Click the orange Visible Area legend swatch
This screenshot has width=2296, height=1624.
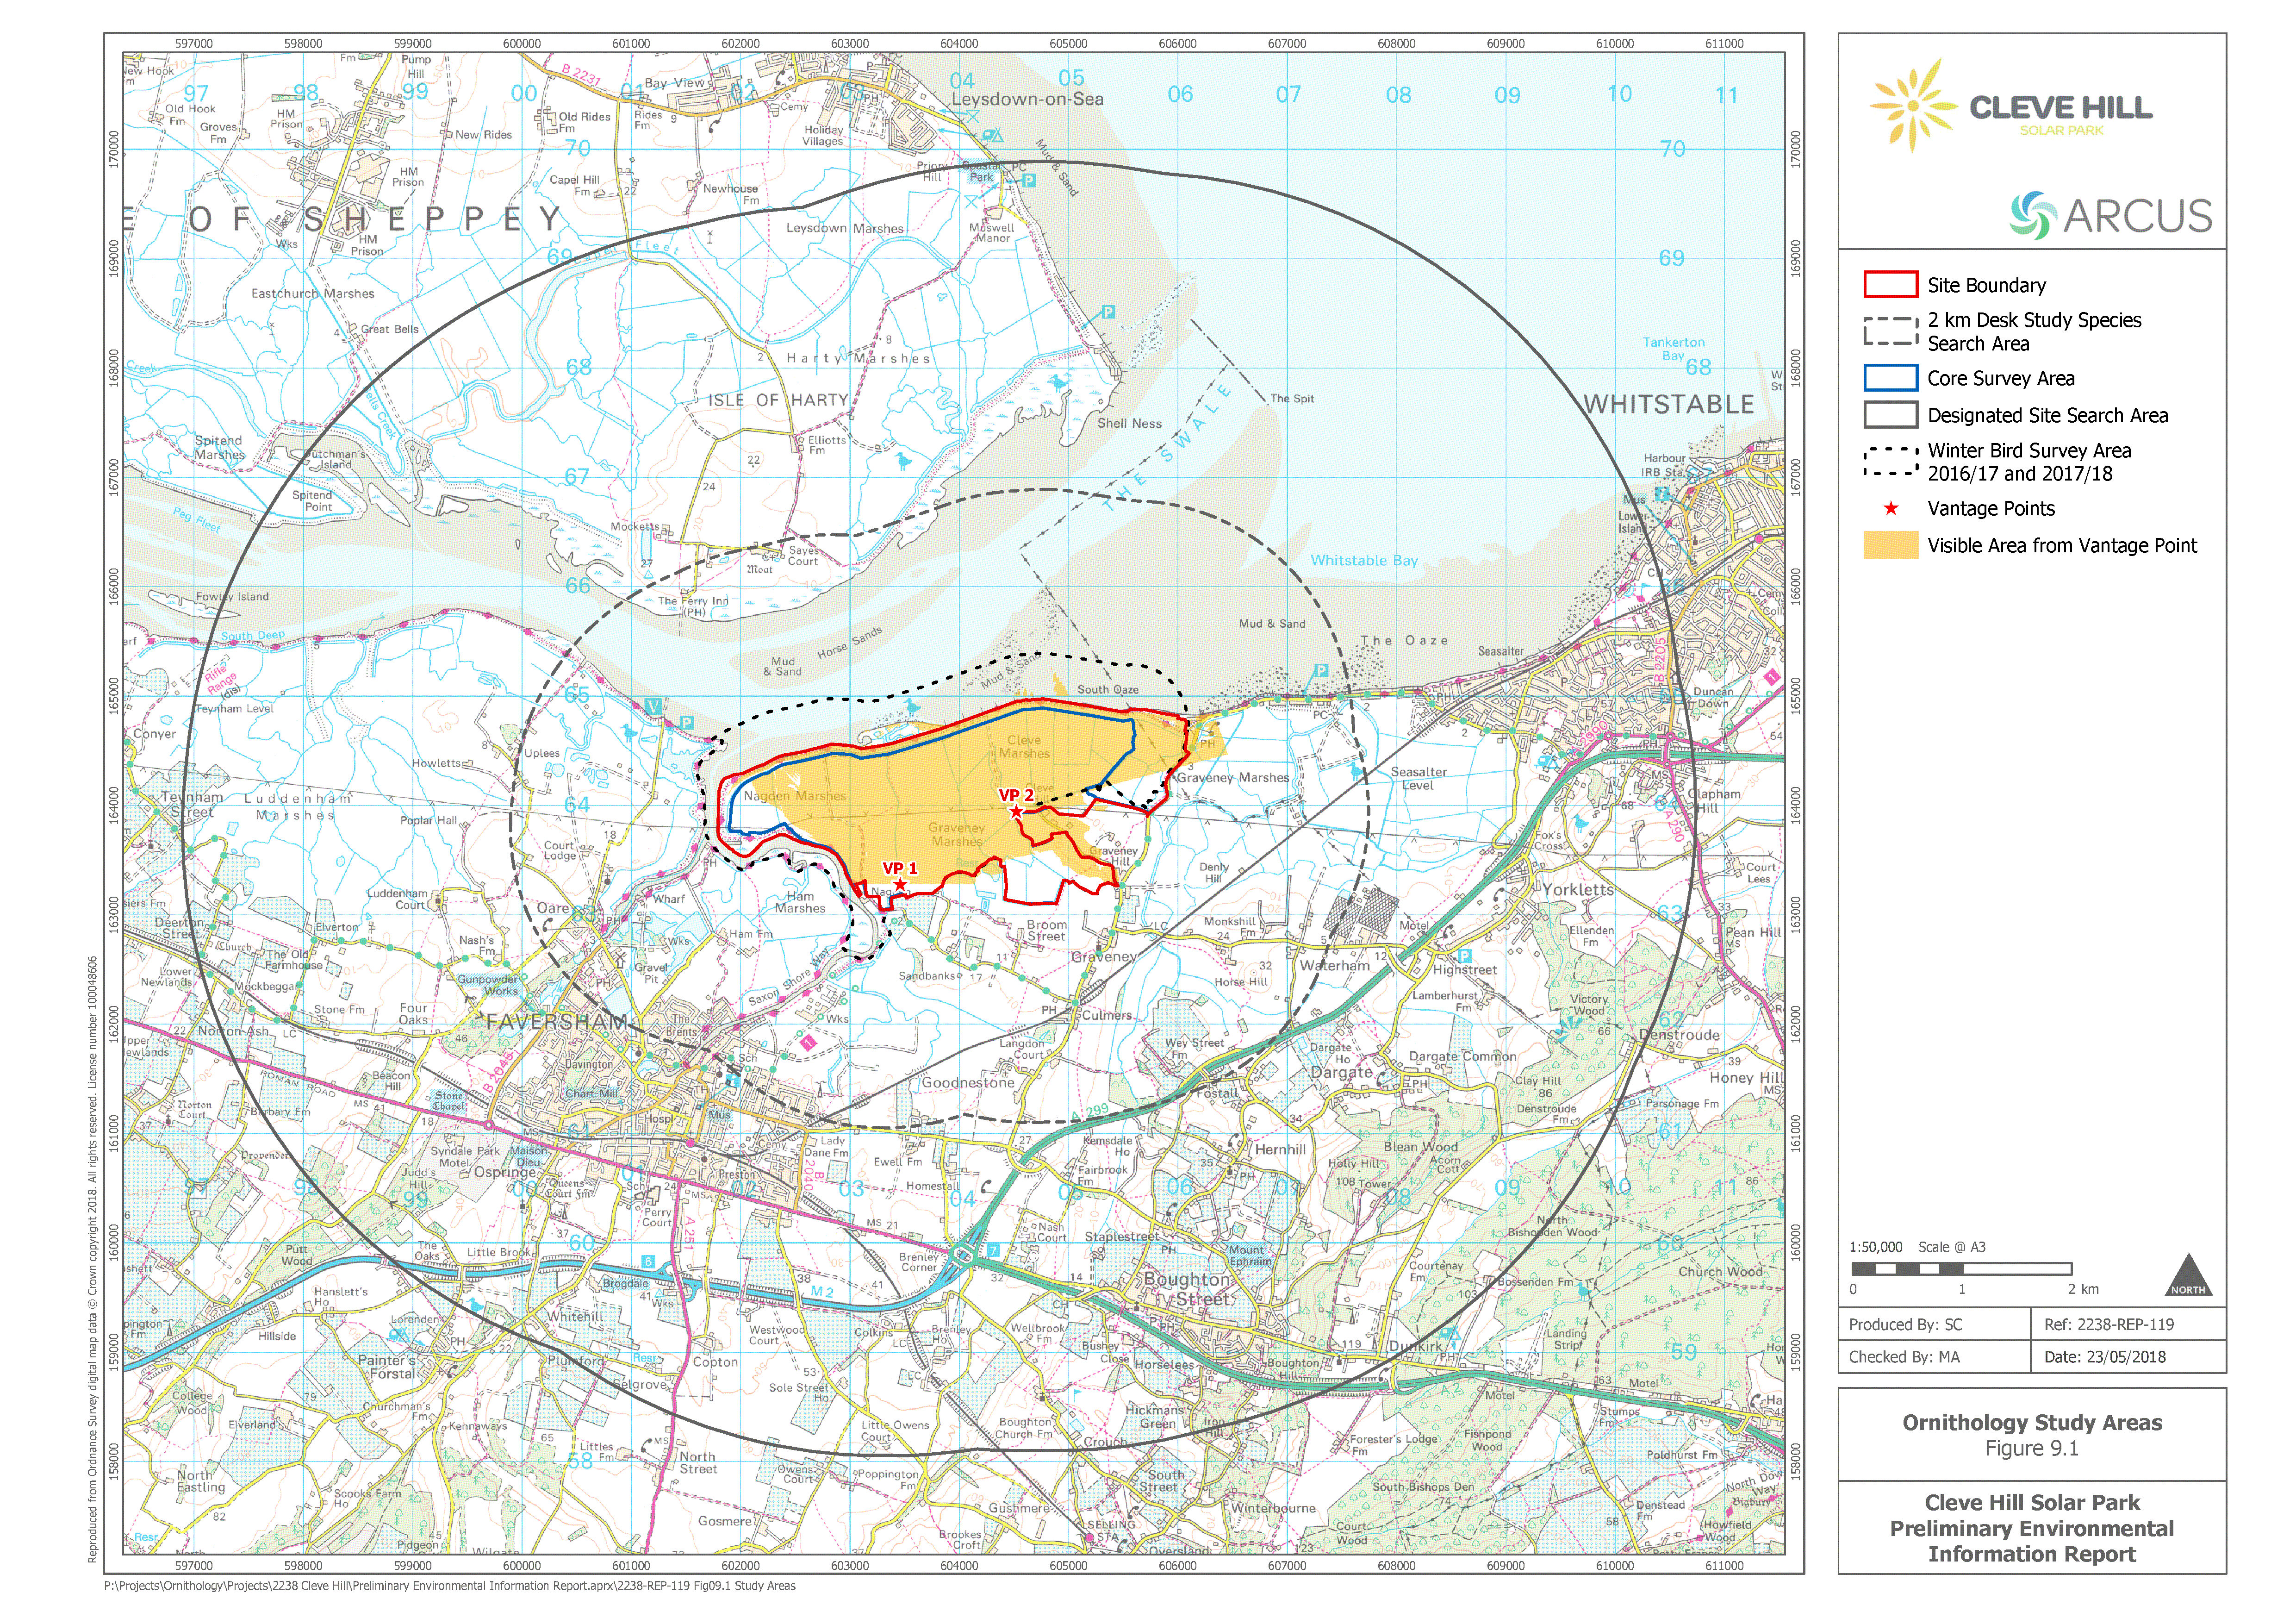[x=1890, y=545]
